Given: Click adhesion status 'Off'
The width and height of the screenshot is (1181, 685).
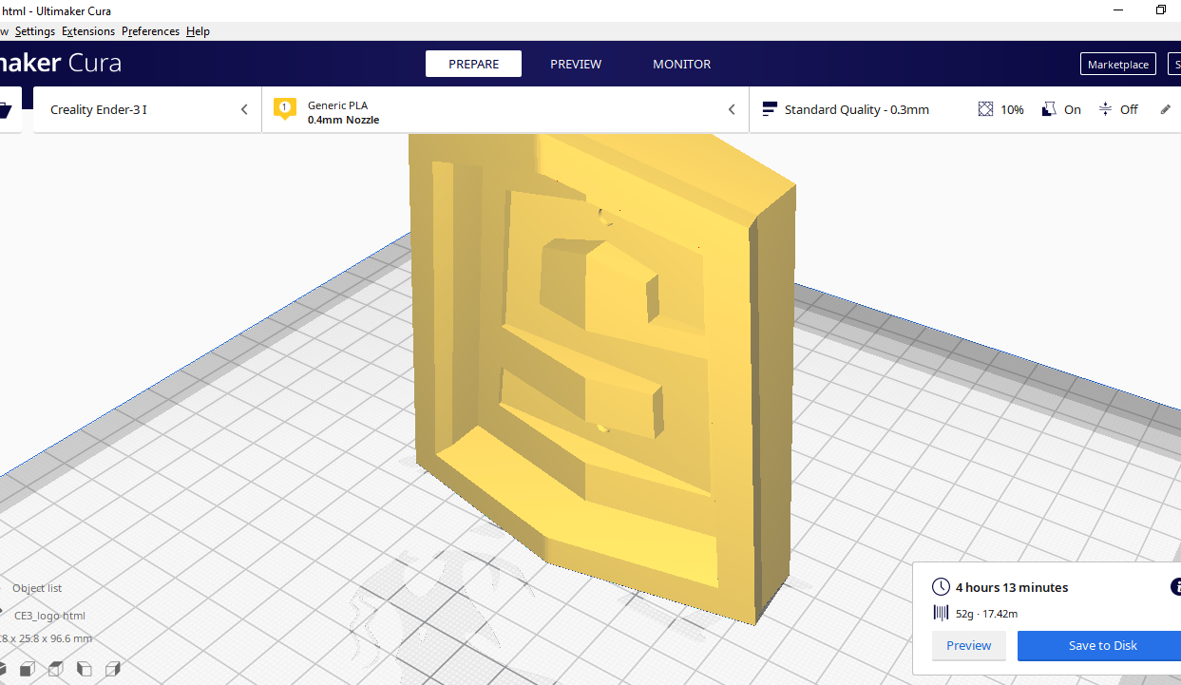Looking at the screenshot, I should (x=1129, y=110).
